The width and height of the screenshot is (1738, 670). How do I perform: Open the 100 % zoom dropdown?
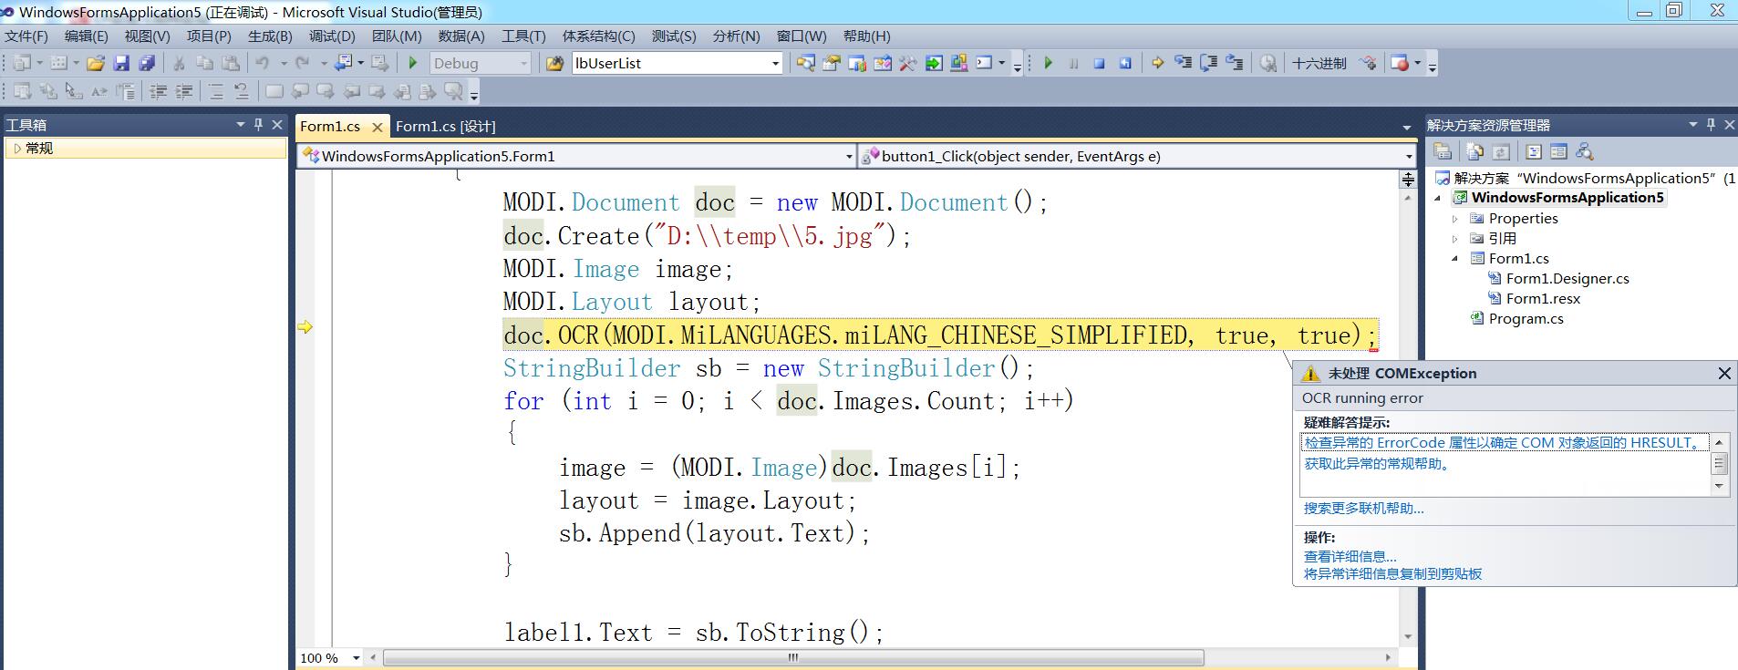(356, 658)
